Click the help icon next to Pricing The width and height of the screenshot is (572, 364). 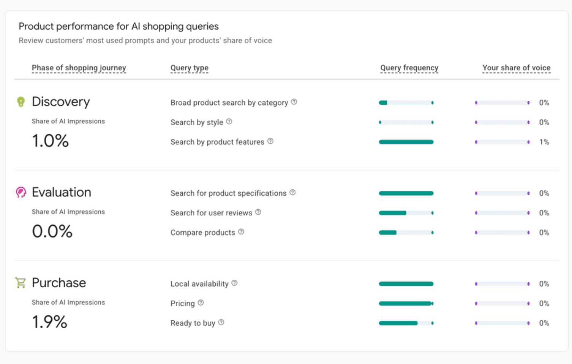(x=201, y=303)
